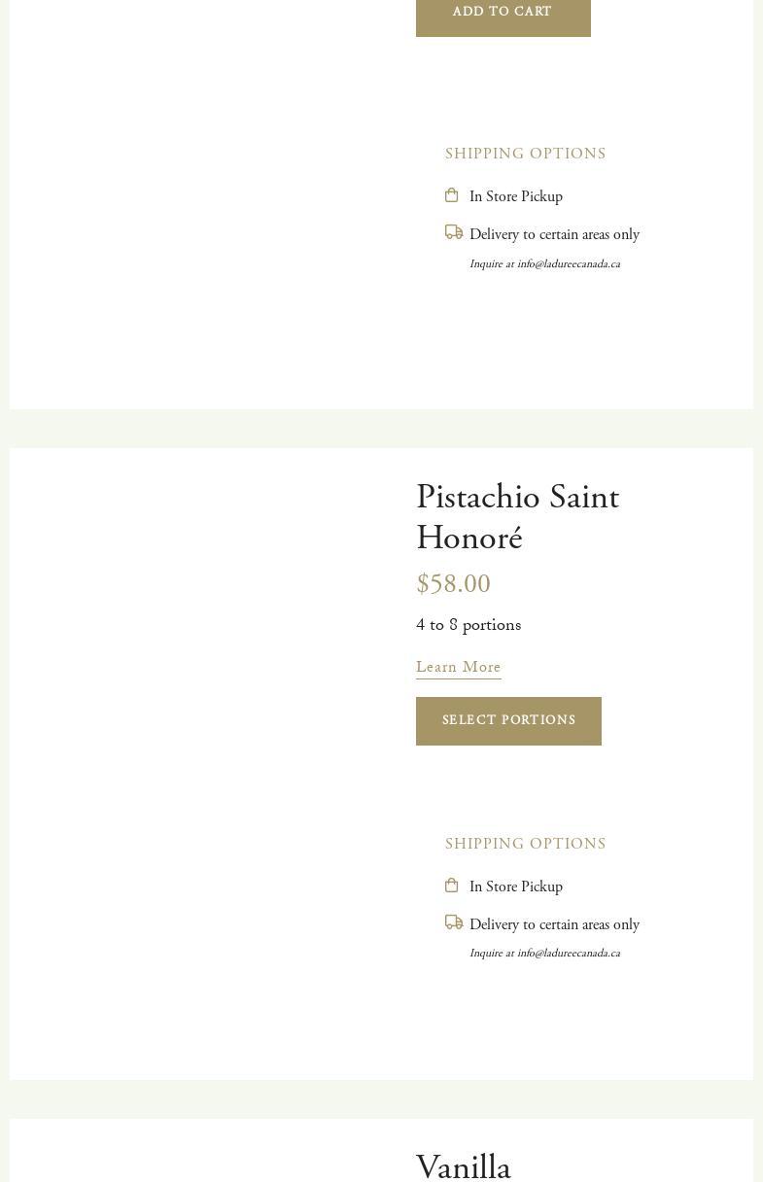Screen dimensions: 763x1182
Task: Click the info@ladureecanada.ca email in the Pistachio card
Action: point(568,954)
